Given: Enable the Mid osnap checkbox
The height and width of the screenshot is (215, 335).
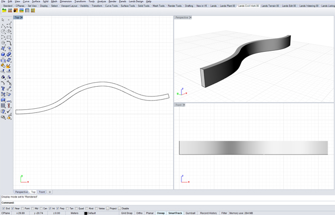Looking at the screenshot, I should click(x=33, y=208).
